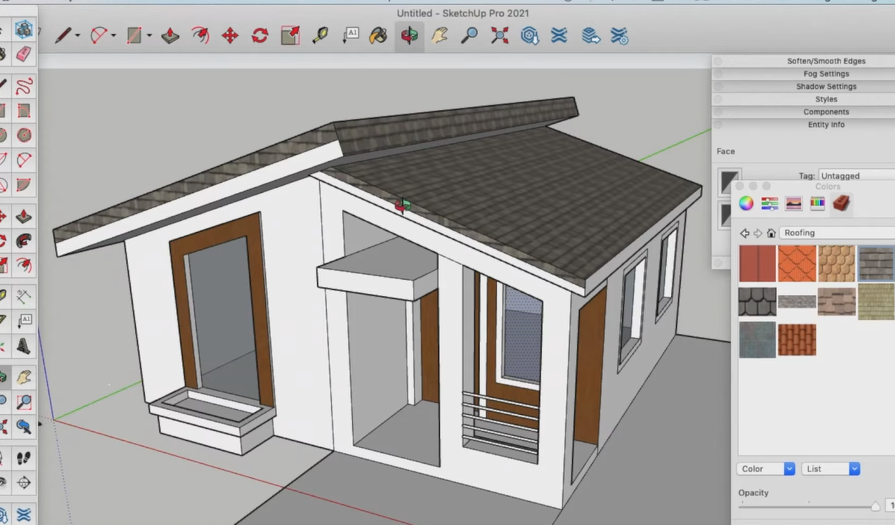
Task: Select the Dimensions tool in left toolbar
Action: tap(23, 297)
